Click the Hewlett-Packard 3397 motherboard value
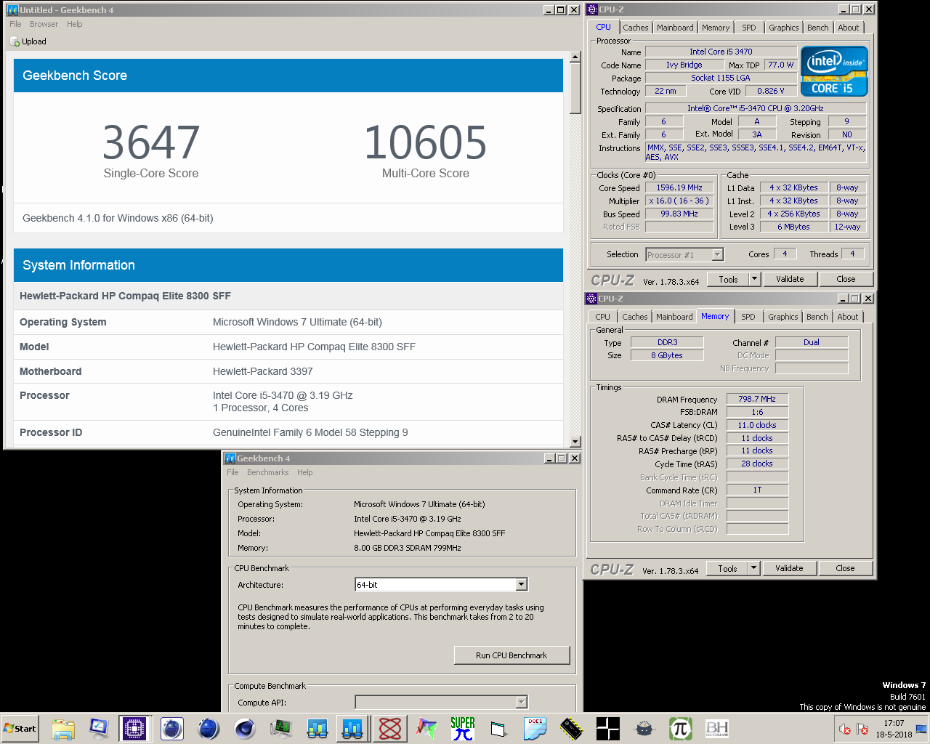Viewport: 930px width, 744px height. click(263, 371)
